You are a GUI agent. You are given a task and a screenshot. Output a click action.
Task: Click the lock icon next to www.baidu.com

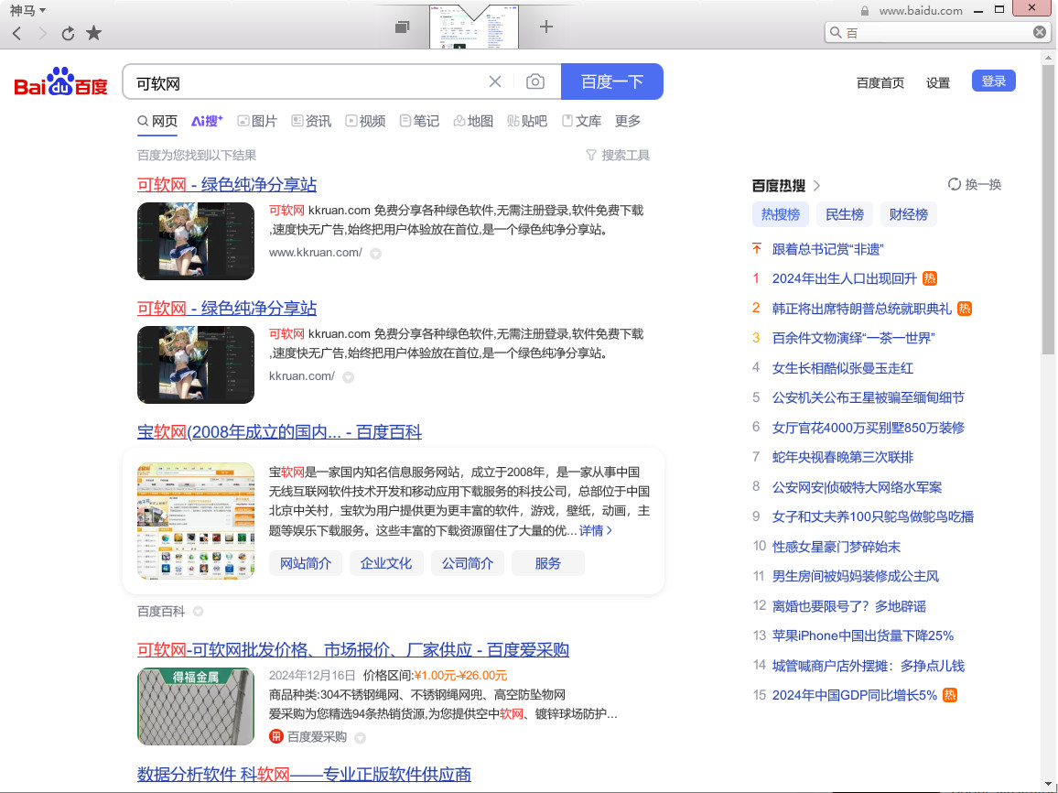pos(864,11)
